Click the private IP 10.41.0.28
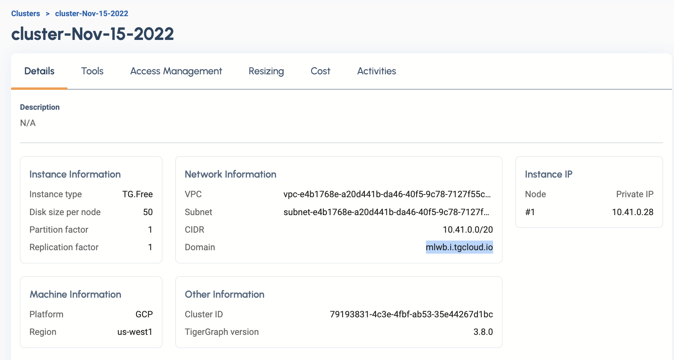674x360 pixels. click(x=632, y=212)
